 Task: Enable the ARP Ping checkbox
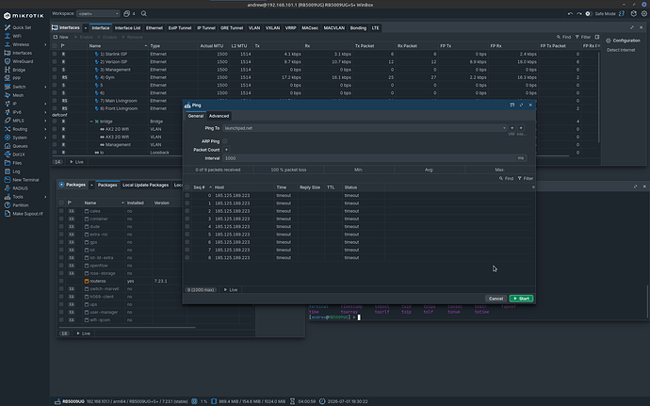pyautogui.click(x=225, y=141)
